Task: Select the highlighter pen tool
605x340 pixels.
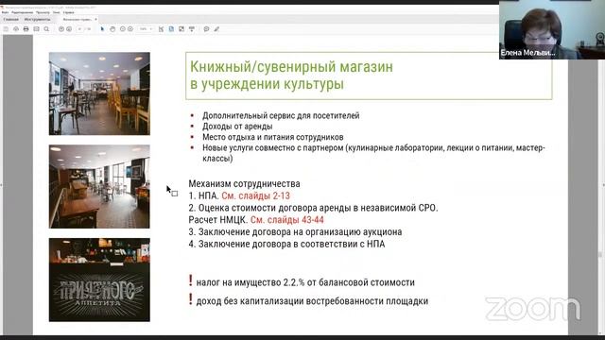Action: tap(216, 29)
